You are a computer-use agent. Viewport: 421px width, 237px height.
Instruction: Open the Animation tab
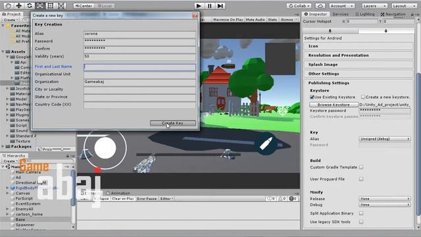[118, 193]
